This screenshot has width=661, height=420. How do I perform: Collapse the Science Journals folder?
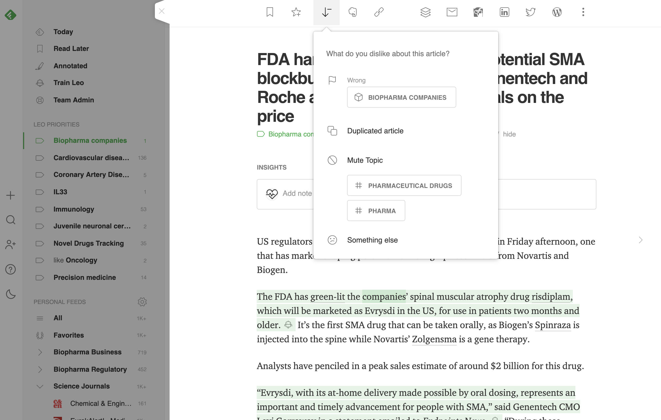(x=40, y=386)
